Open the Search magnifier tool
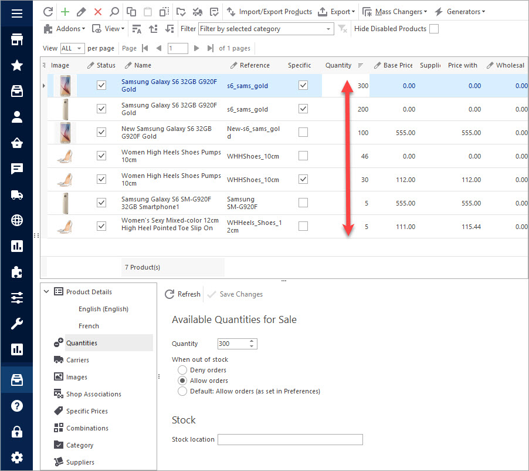Screen dimensions: 529x471 pyautogui.click(x=114, y=12)
